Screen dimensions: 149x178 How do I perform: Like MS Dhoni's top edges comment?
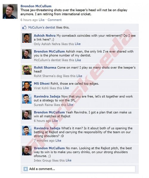66,88
